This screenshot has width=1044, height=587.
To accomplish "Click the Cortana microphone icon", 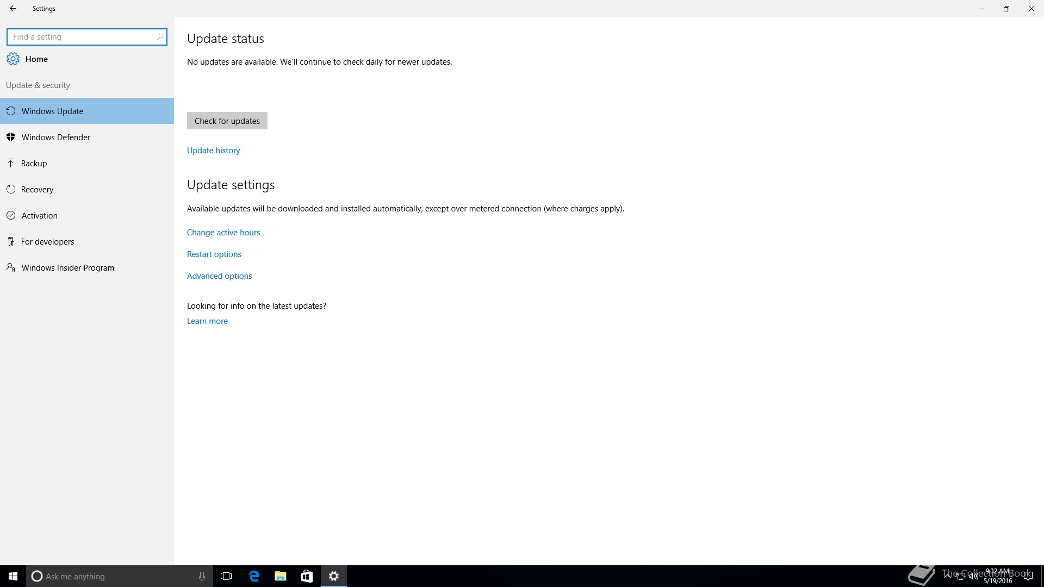I will pyautogui.click(x=202, y=576).
